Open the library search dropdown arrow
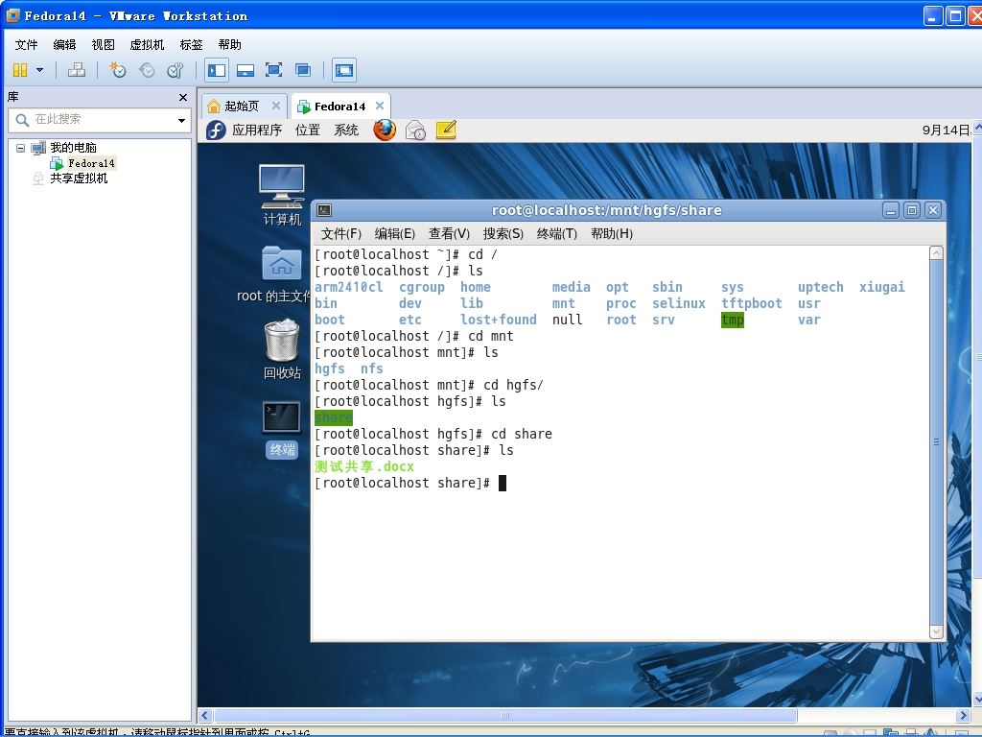Viewport: 982px width, 737px height. point(181,120)
